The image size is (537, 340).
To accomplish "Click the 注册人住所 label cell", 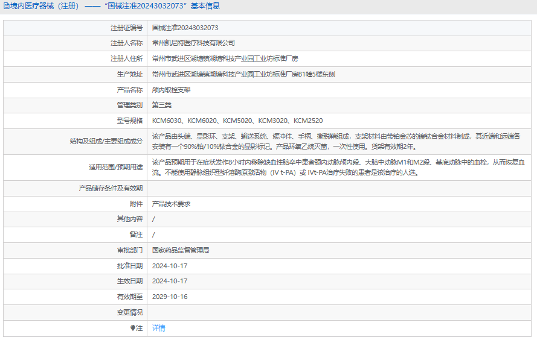I will (76, 58).
